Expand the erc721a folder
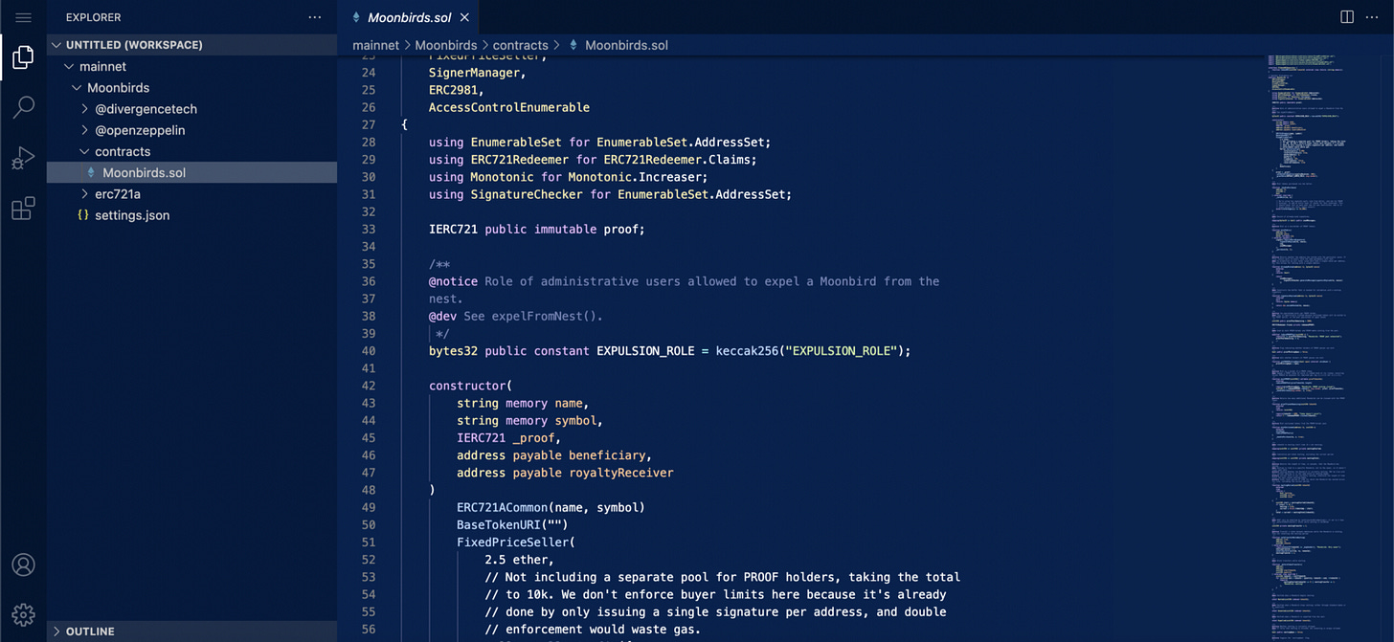 [191, 194]
